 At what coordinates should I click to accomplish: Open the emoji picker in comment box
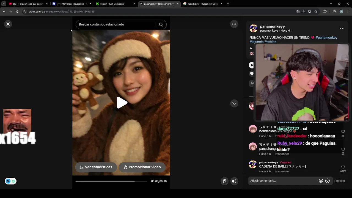click(x=328, y=181)
